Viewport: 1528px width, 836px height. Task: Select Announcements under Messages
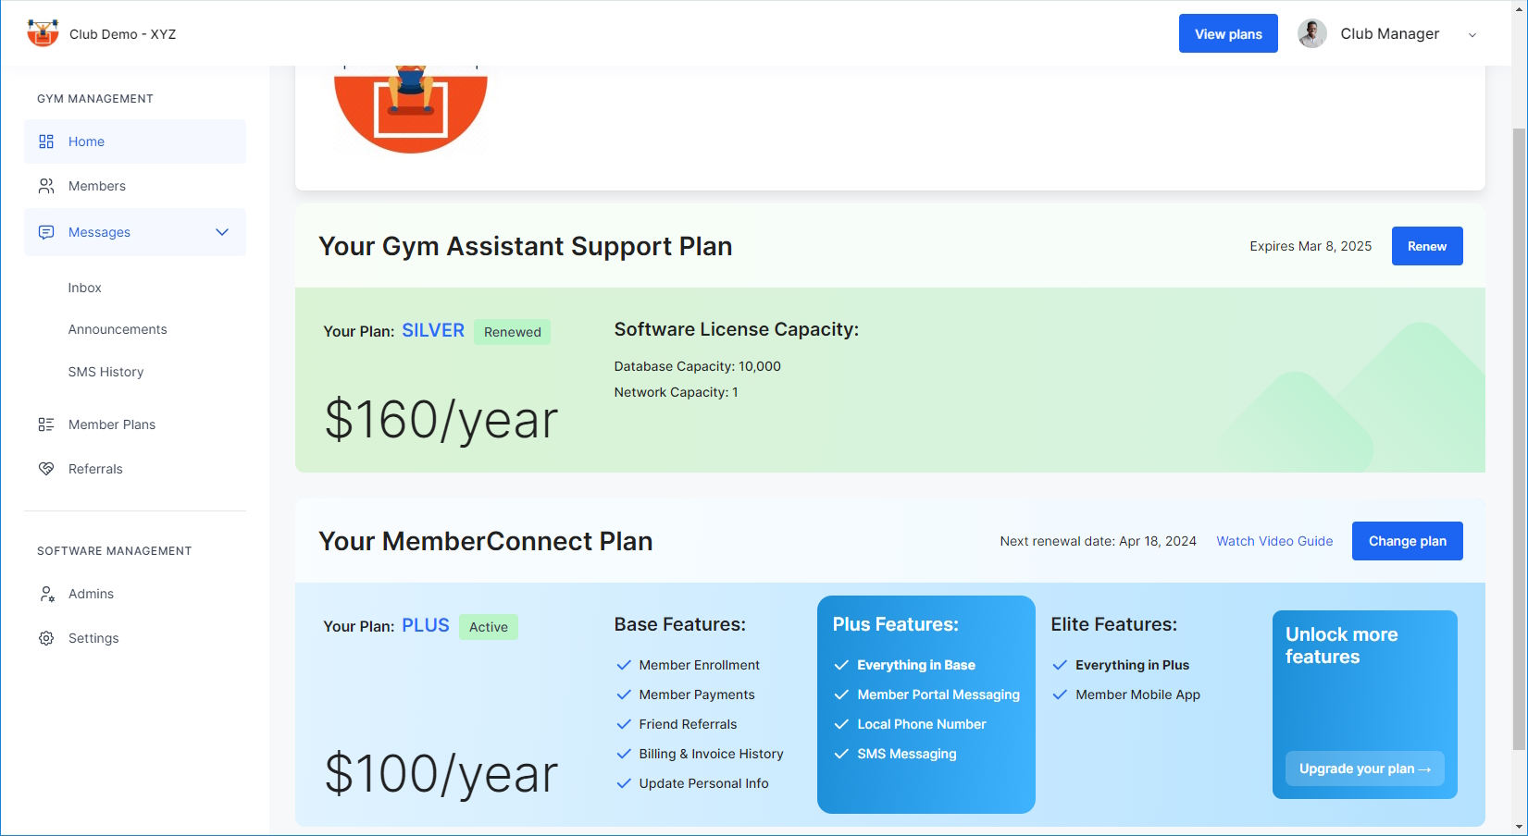pyautogui.click(x=118, y=329)
